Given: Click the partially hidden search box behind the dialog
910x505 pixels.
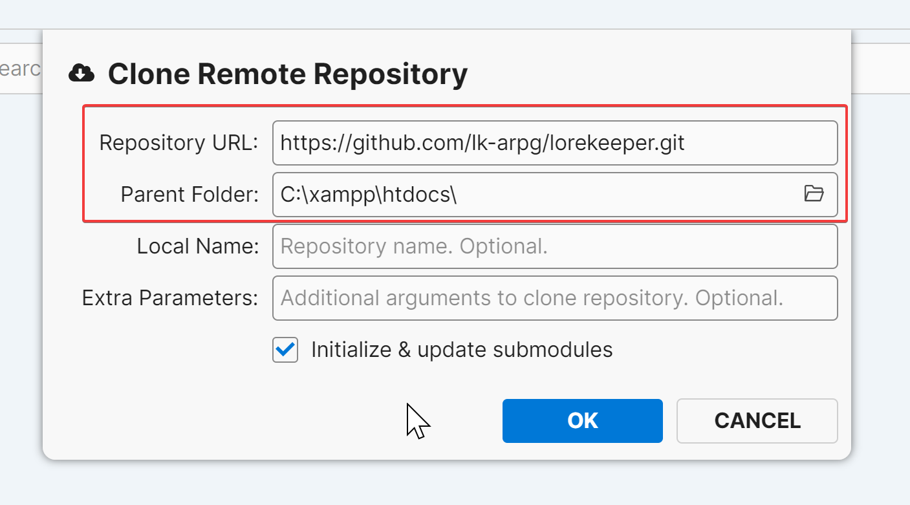Looking at the screenshot, I should tap(21, 69).
